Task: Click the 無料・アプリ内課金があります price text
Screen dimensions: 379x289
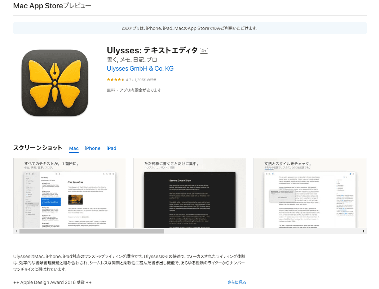Action: pos(134,90)
